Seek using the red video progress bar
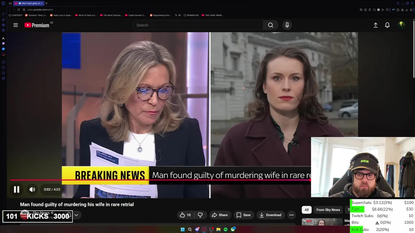This screenshot has height=233, width=415. point(160,180)
